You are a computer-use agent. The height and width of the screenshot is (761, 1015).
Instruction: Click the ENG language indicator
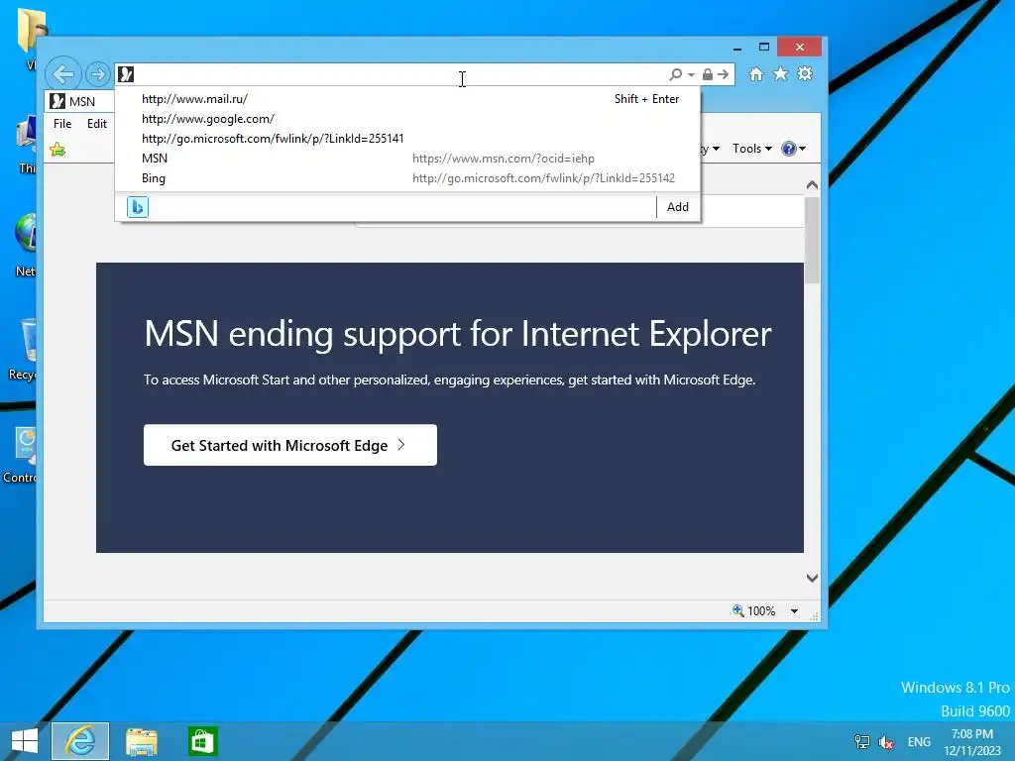(919, 741)
